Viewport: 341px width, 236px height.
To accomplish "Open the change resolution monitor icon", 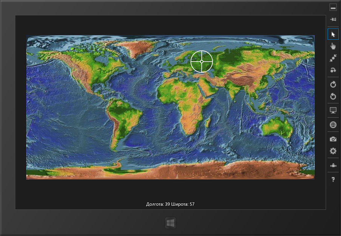I will [x=333, y=111].
